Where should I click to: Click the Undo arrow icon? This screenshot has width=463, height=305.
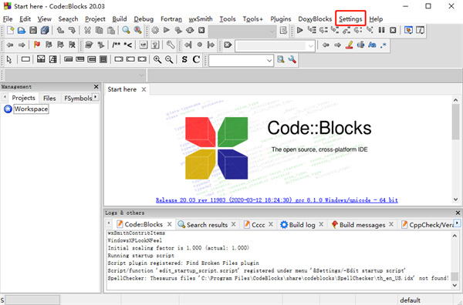tap(60, 30)
